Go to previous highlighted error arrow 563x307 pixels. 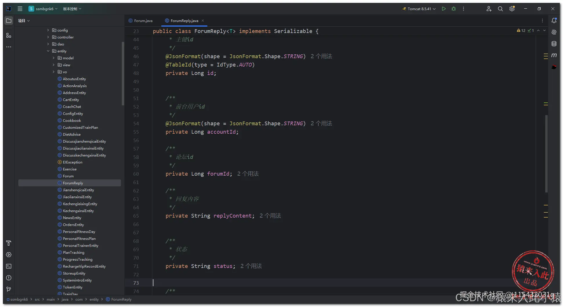click(x=538, y=30)
